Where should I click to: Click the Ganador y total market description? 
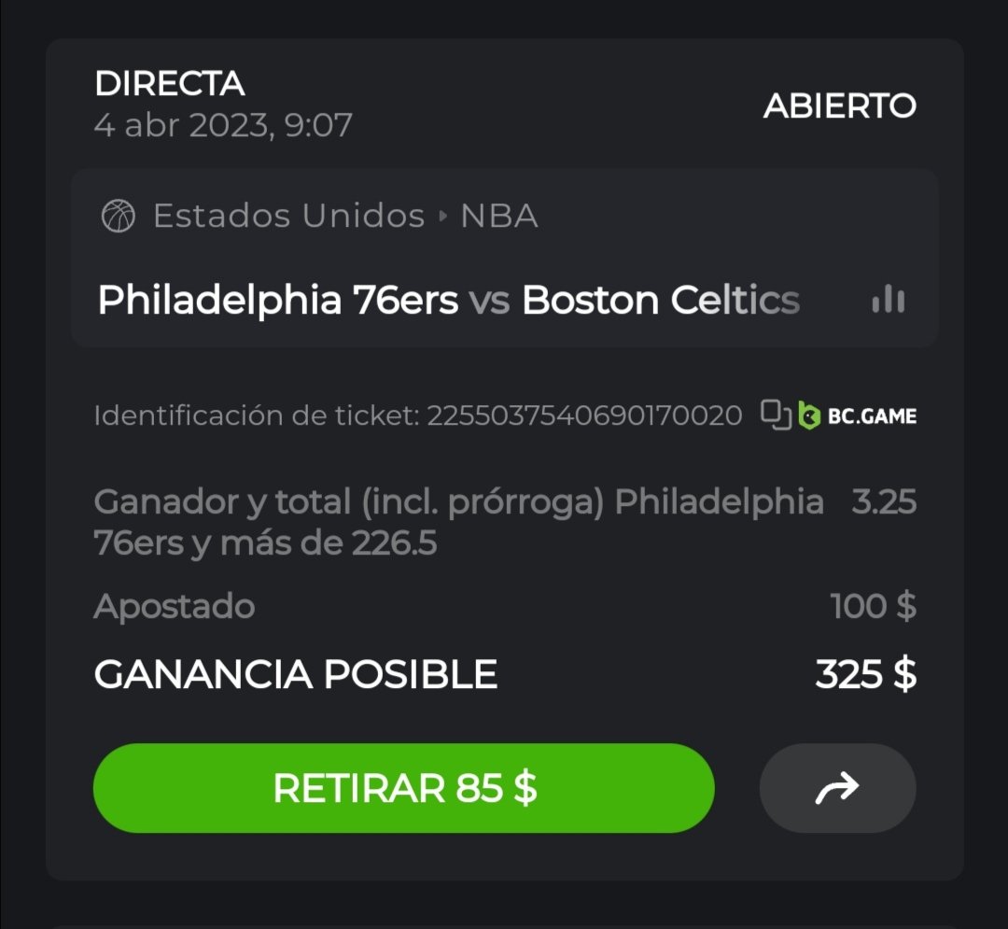click(x=458, y=522)
